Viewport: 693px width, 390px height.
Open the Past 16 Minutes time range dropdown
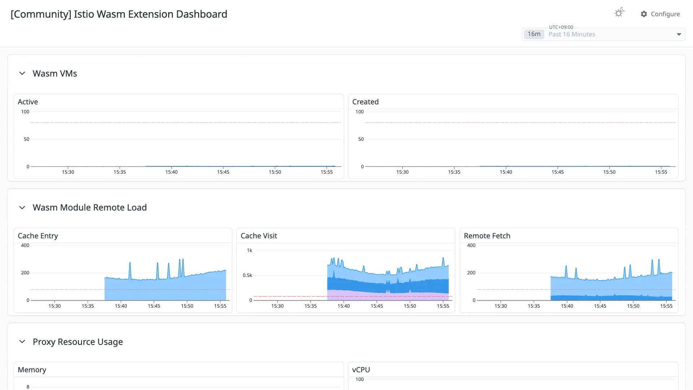coord(603,34)
